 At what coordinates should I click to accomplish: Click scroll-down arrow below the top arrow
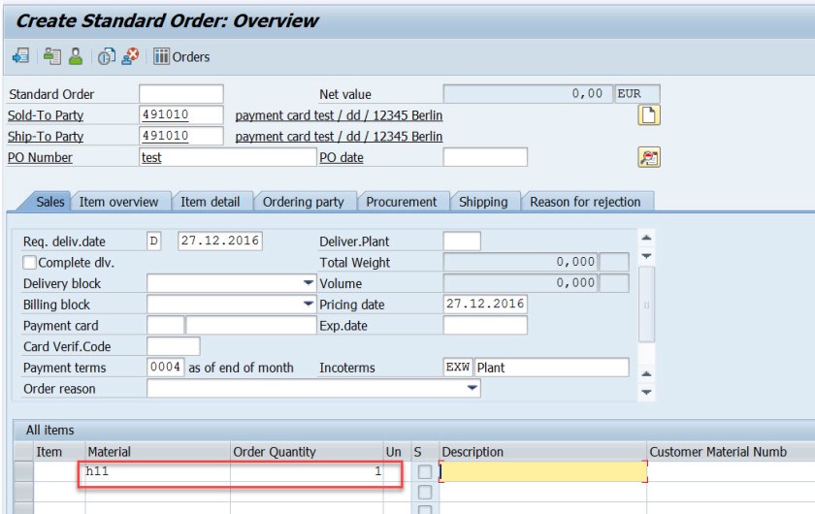pyautogui.click(x=646, y=256)
